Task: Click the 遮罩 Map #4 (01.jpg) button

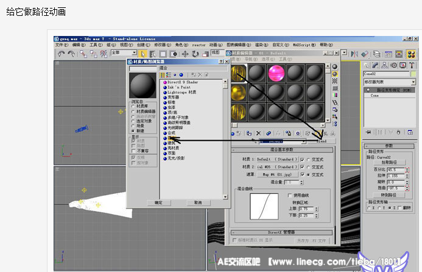Action: tap(276, 174)
